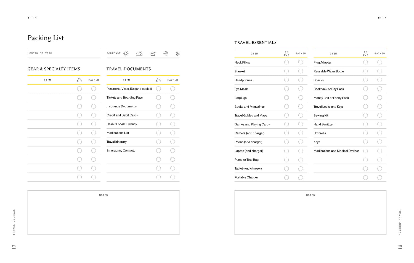The height and width of the screenshot is (263, 414).
Task: Click the Notes box on page 28
Action: pos(104,215)
